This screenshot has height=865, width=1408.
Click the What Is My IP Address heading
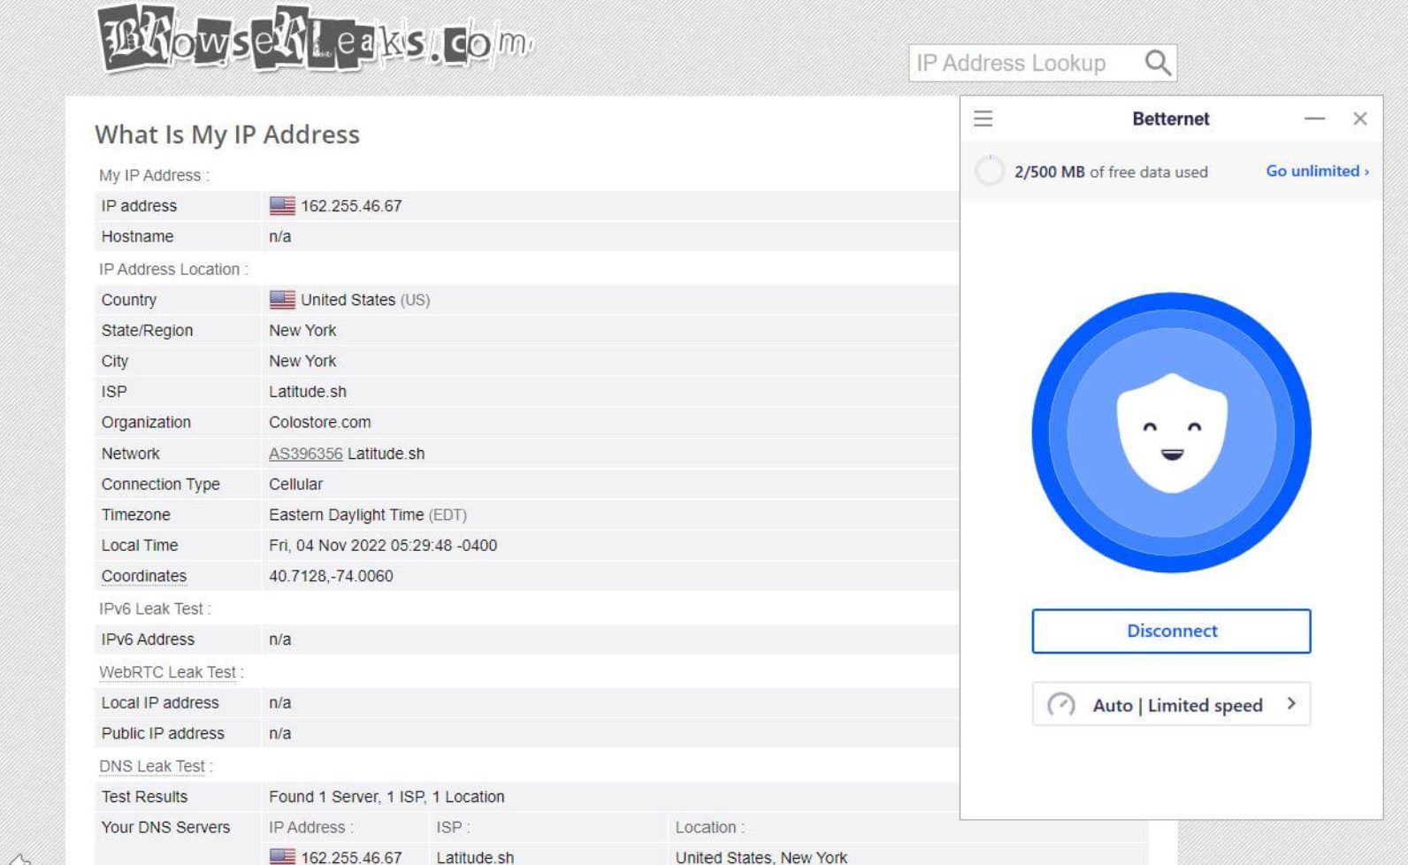(x=227, y=134)
